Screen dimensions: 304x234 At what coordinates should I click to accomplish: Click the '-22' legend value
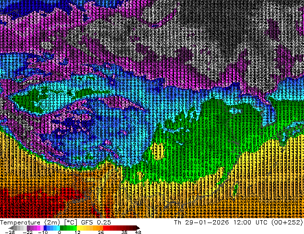click(x=28, y=232)
